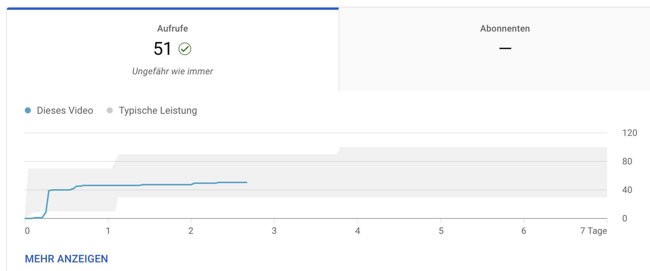Click the Ungefähr wie immer text
The image size is (650, 271).
[x=172, y=71]
